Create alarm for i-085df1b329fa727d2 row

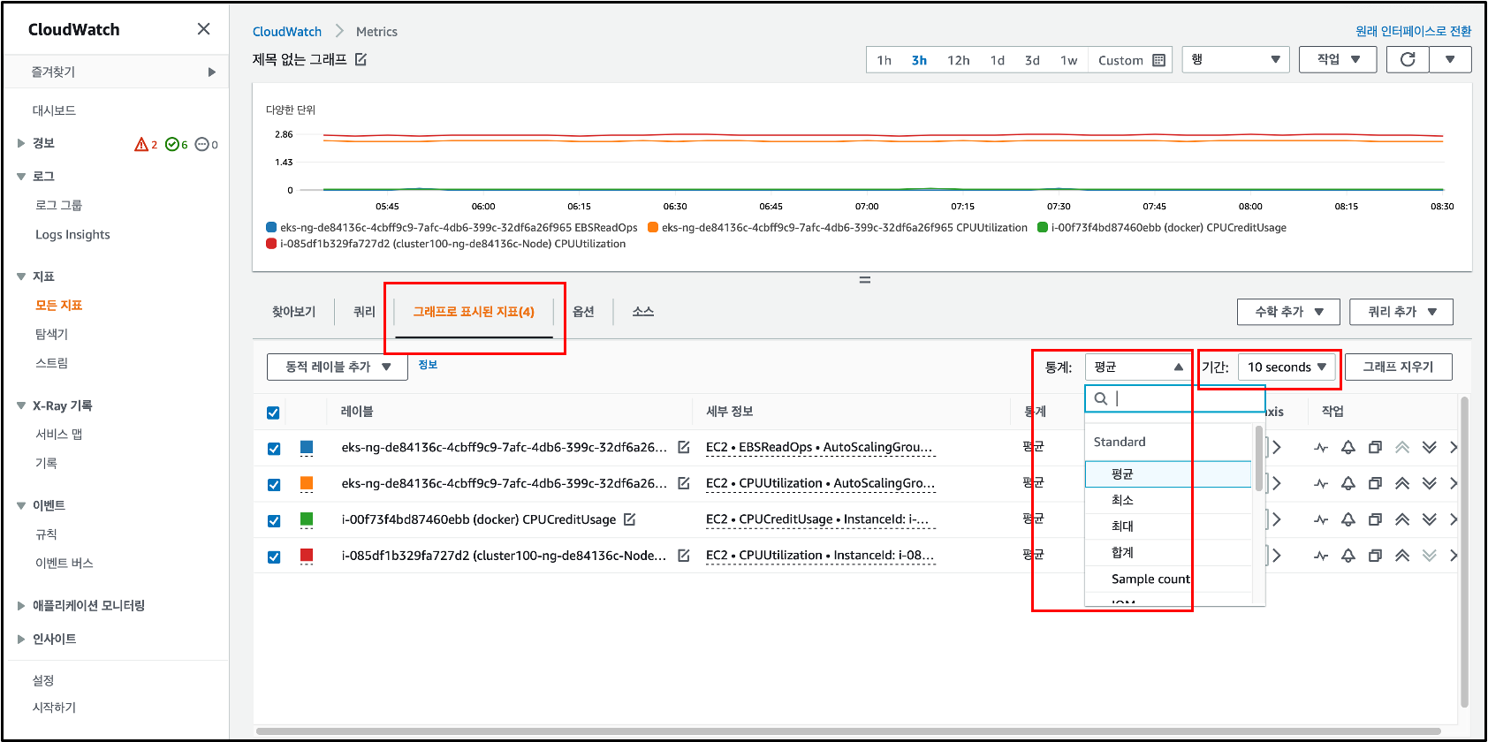(1348, 556)
